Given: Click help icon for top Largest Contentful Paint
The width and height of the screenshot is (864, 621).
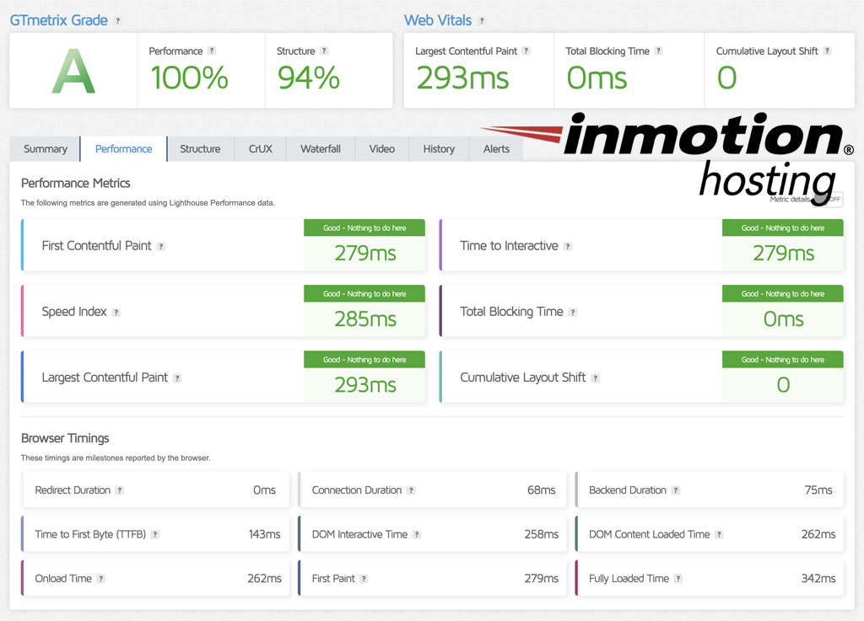Looking at the screenshot, I should (x=526, y=51).
